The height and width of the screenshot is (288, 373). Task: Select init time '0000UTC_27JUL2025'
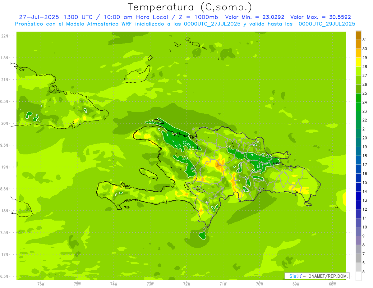point(212,24)
